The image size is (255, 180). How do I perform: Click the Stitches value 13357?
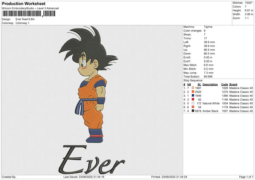[x=249, y=3]
